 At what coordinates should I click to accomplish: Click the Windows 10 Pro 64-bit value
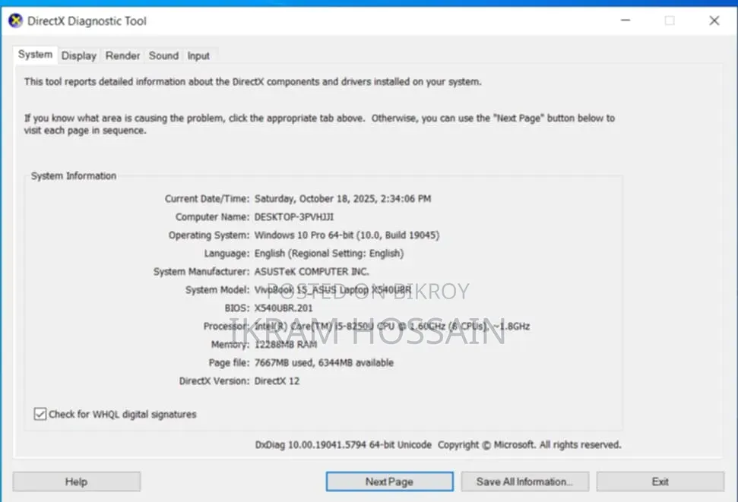tap(347, 235)
